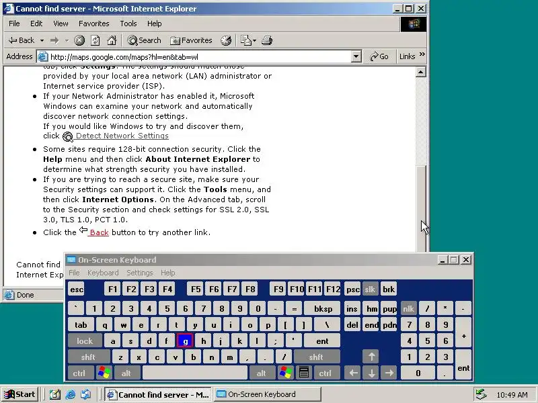Open the File menu in Internet Explorer
538x403 pixels.
tap(14, 24)
